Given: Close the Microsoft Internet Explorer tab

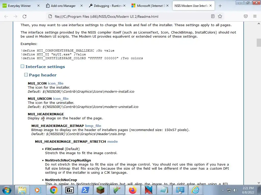Looking at the screenshot, I should click(167, 6).
